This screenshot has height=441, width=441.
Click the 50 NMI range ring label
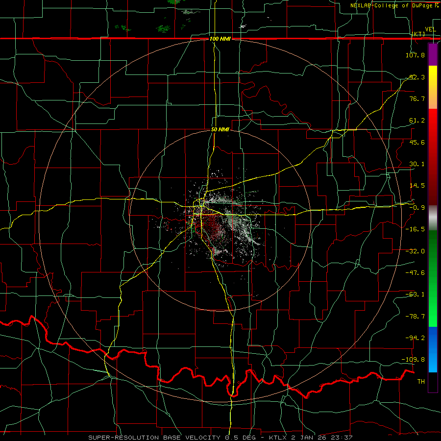(220, 129)
